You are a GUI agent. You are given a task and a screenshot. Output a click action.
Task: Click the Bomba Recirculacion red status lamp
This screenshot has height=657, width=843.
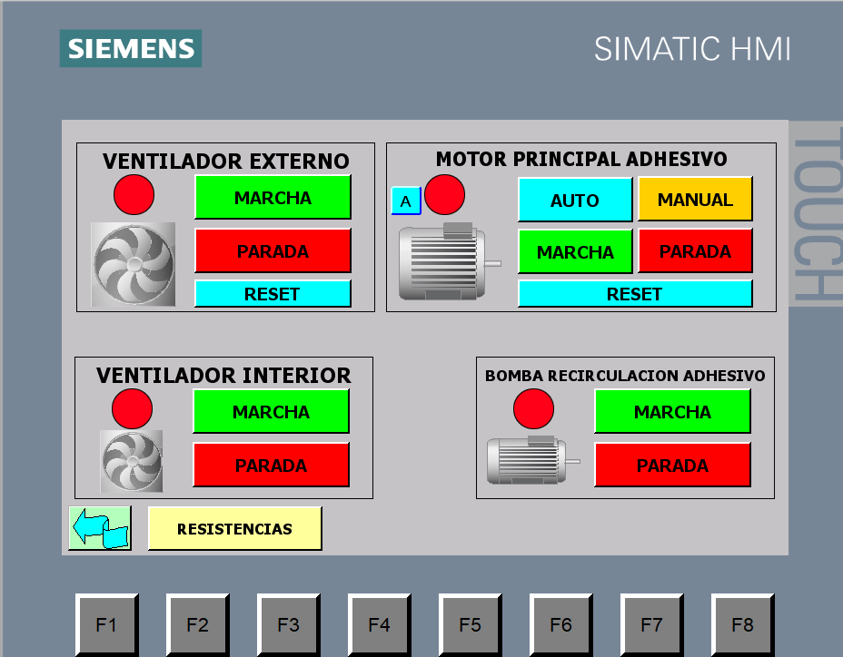click(x=533, y=409)
